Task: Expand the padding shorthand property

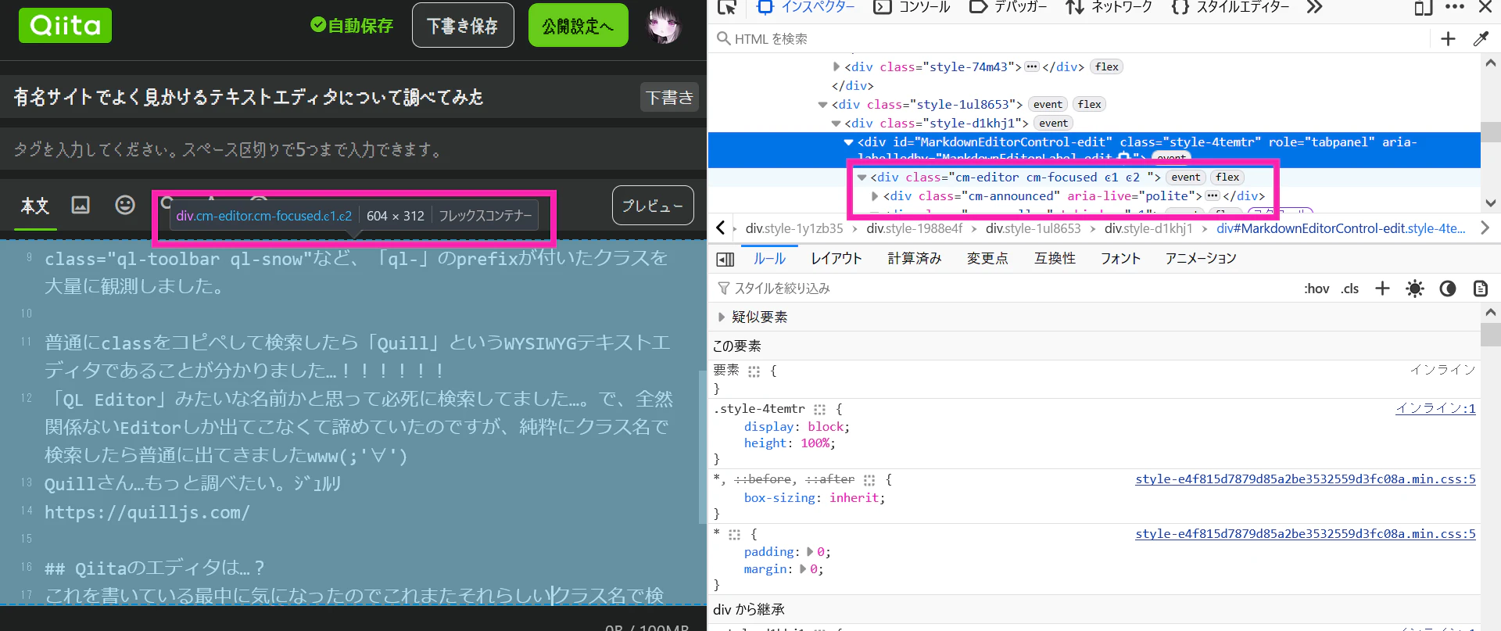Action: point(810,552)
